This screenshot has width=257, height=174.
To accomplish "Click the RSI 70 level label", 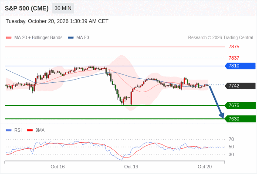I will [x=231, y=140].
